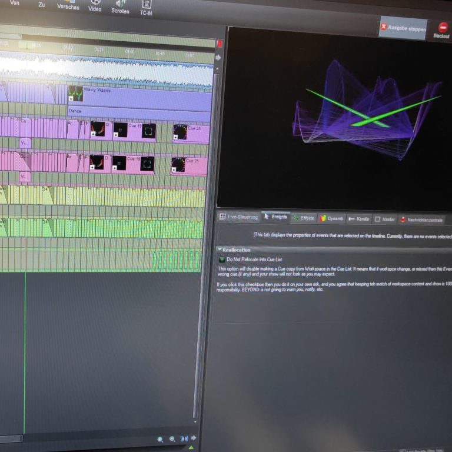The height and width of the screenshot is (452, 452).
Task: Click the Vorschau preview toolbar button
Action: pyautogui.click(x=68, y=5)
